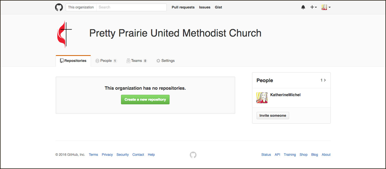Screen dimensions: 386x169
Task: Open the Gist link in header
Action: pyautogui.click(x=218, y=7)
